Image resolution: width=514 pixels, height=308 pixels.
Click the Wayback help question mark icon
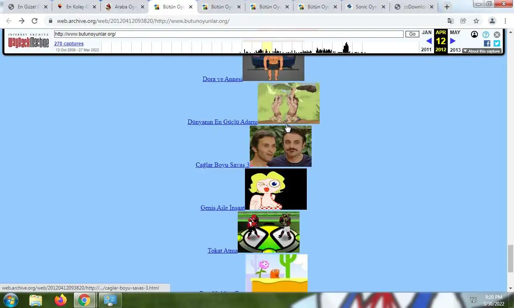(x=486, y=34)
